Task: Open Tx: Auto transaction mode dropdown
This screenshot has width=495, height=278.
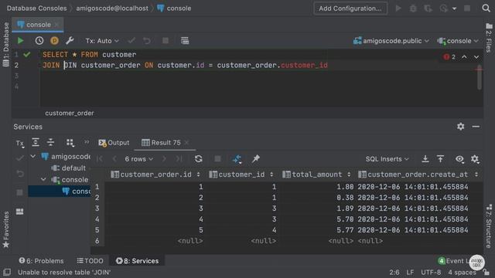Action: click(102, 41)
